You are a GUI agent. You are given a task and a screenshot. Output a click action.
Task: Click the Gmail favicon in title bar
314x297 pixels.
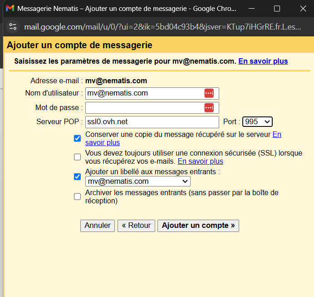coord(10,9)
